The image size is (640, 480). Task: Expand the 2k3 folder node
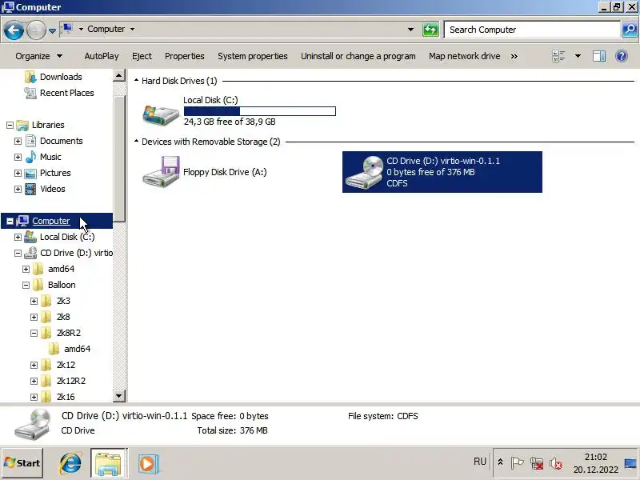pyautogui.click(x=34, y=301)
